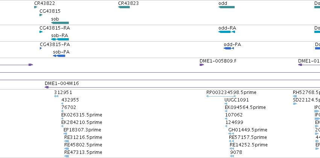Select the RE47313.5prime EST glyph
Screen dimensions: 320x158
[67, 156]
